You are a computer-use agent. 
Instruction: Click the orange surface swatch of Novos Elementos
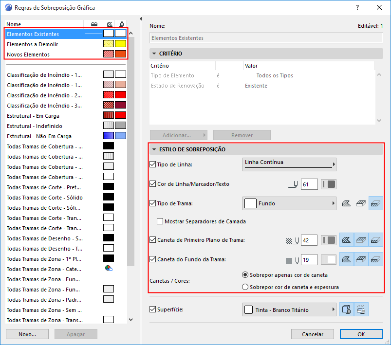120,54
